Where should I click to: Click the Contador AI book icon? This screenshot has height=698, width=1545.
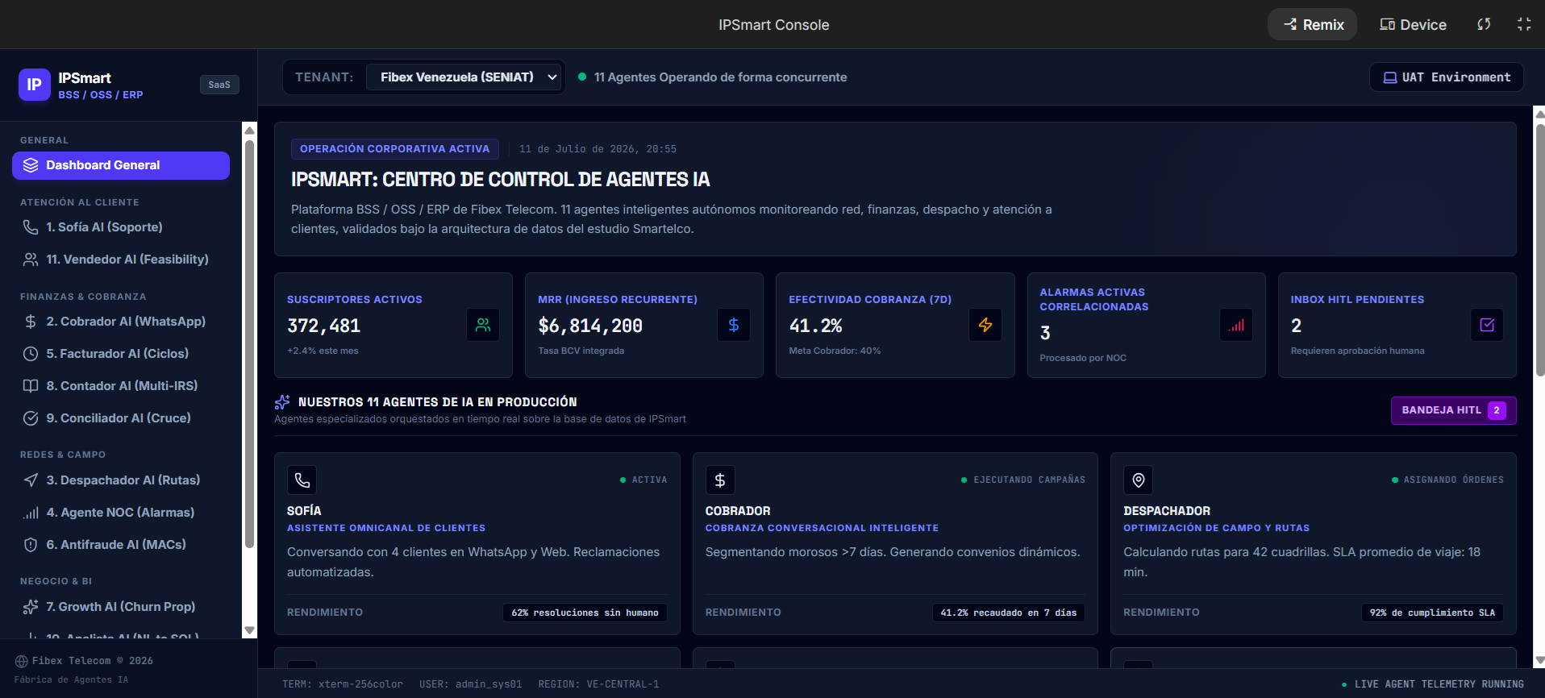pyautogui.click(x=31, y=386)
